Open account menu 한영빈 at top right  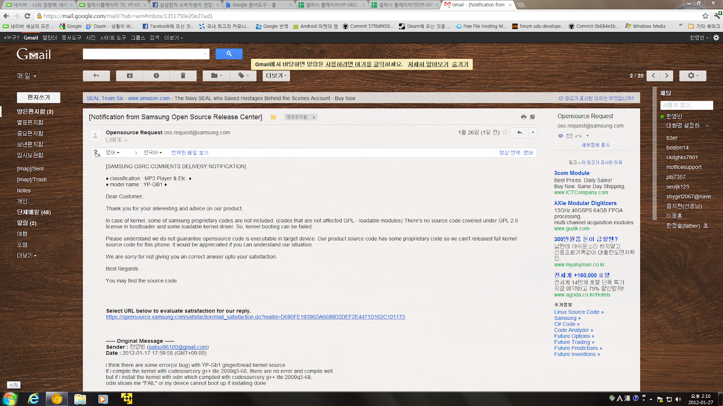pyautogui.click(x=699, y=38)
